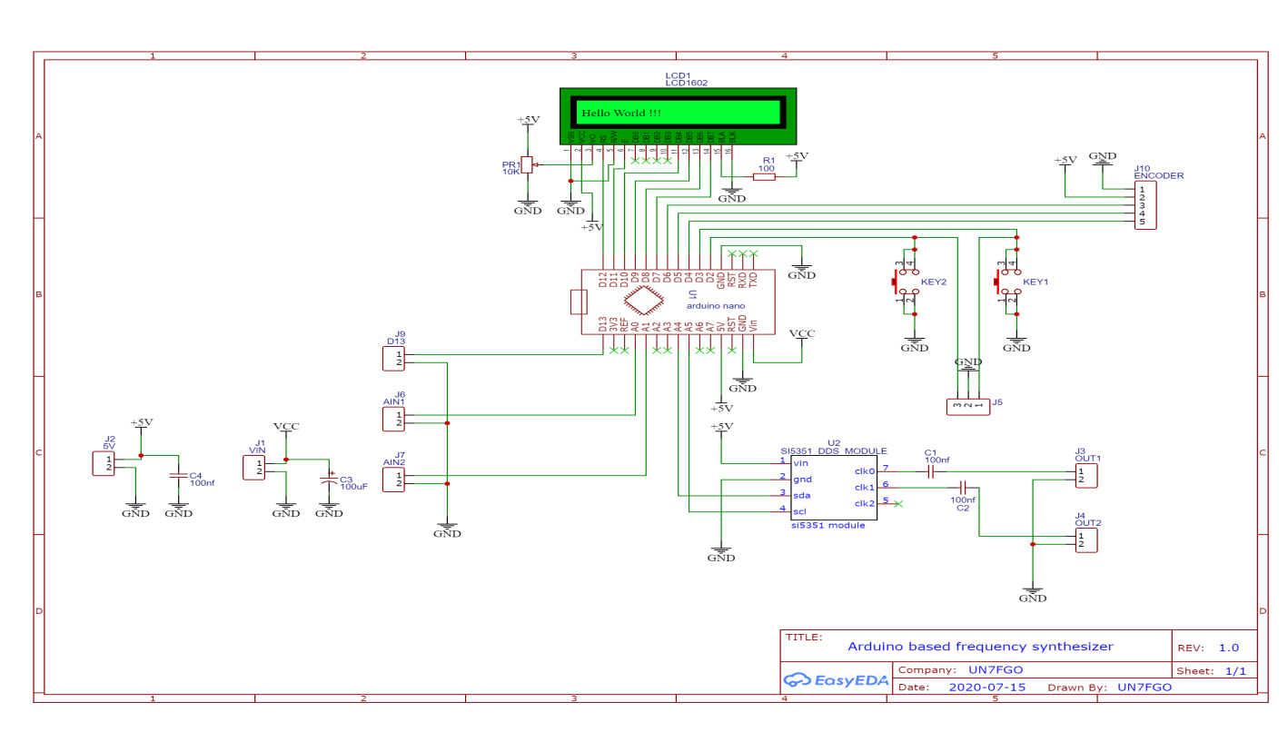Image resolution: width=1288 pixels, height=752 pixels.
Task: Select the J10 ENCODER connector
Action: coord(1145,205)
